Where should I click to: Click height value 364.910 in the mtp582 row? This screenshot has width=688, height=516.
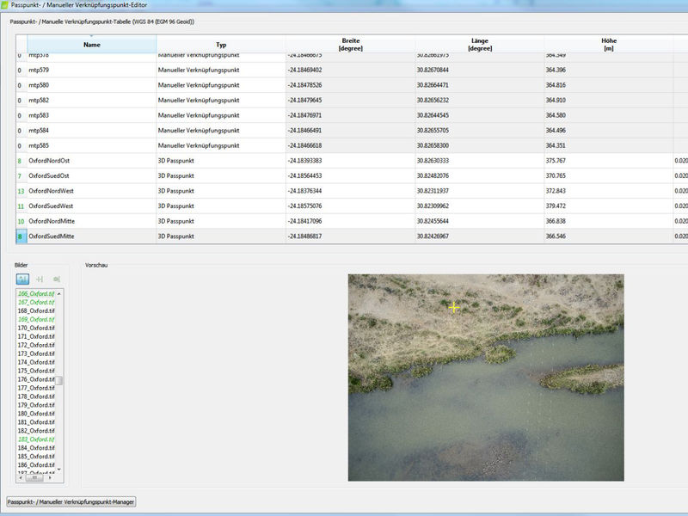click(556, 100)
